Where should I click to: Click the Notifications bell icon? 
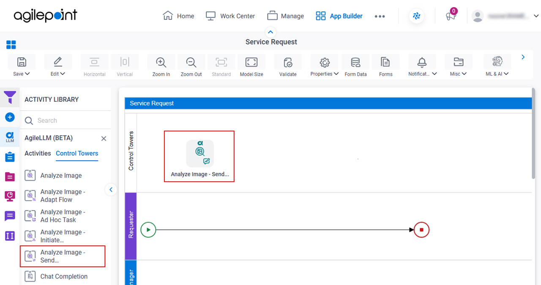(x=422, y=62)
